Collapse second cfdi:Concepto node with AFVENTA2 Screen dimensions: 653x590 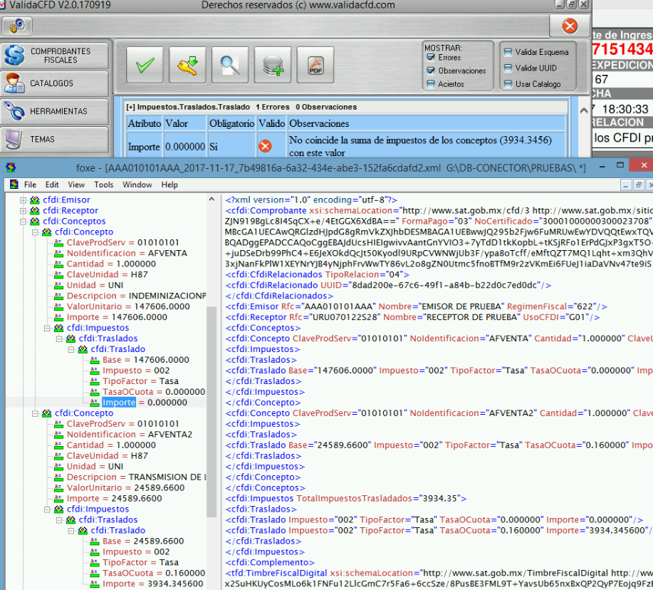tap(36, 413)
